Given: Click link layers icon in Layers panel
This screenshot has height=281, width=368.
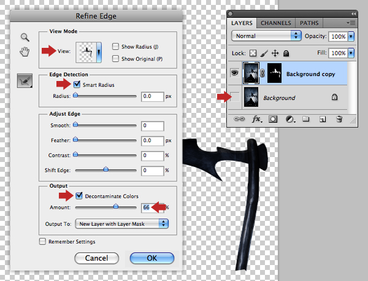Looking at the screenshot, I should tap(239, 119).
